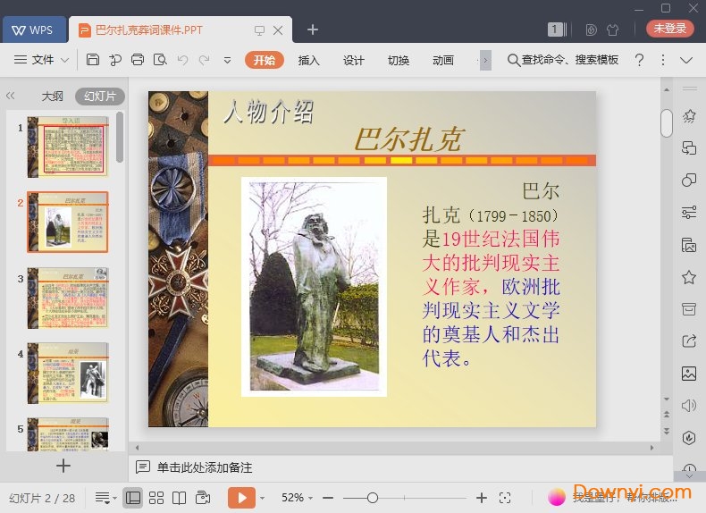Select the 开始 ribbon tab
The image size is (706, 513).
pos(265,60)
